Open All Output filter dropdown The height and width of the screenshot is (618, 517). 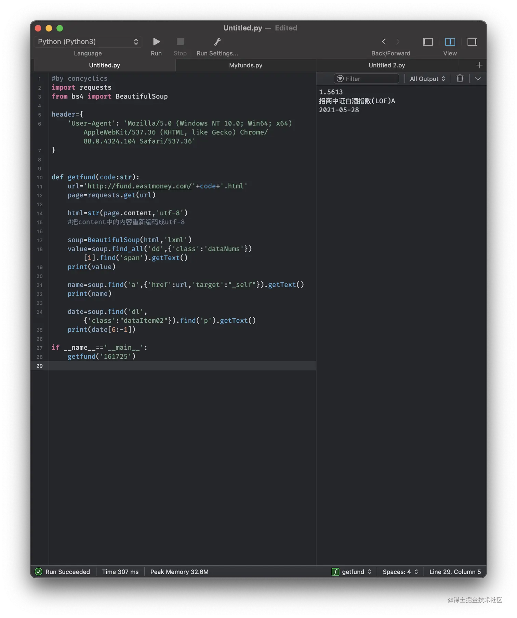point(427,79)
